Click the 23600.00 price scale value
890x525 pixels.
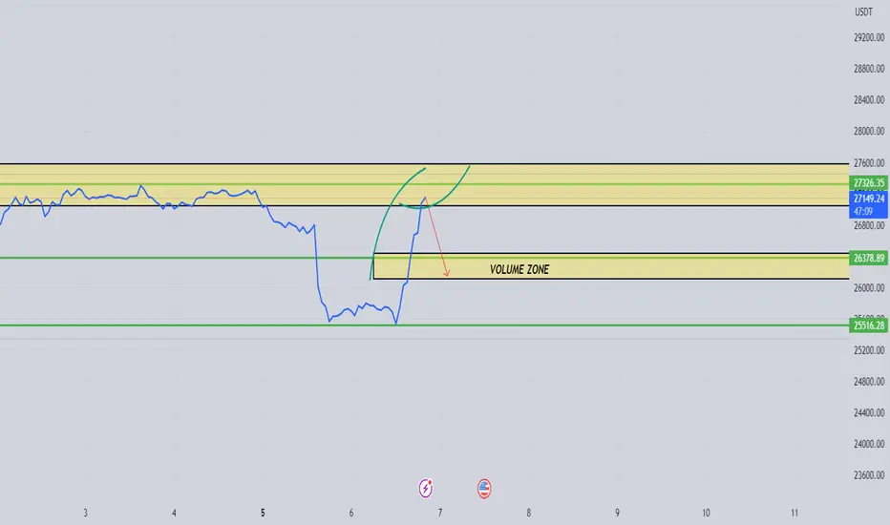click(868, 475)
